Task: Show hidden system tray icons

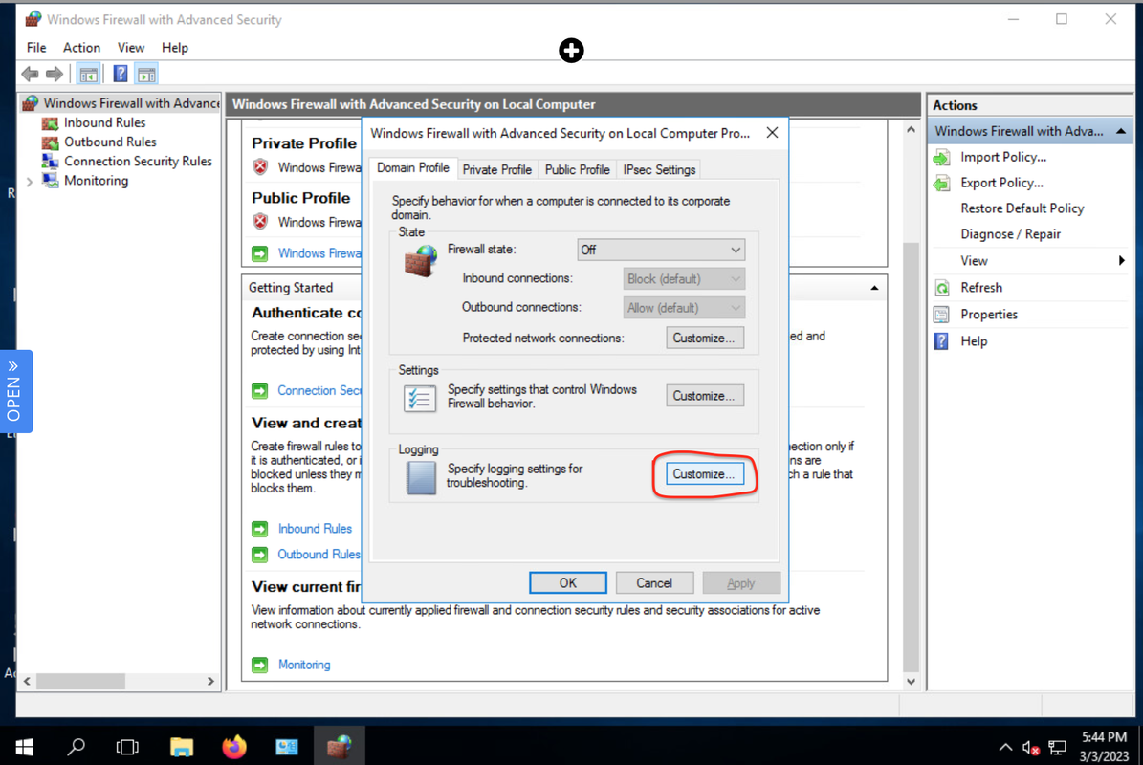Action: pyautogui.click(x=1005, y=748)
